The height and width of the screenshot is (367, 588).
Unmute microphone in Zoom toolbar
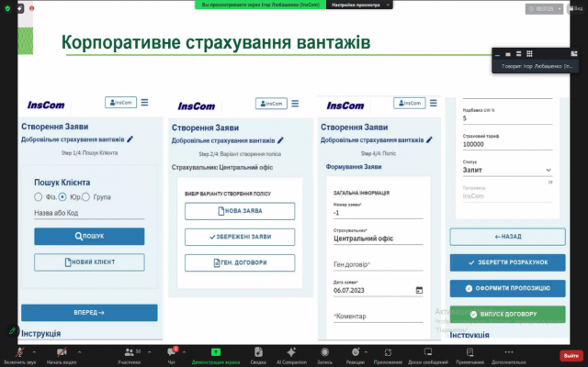pyautogui.click(x=20, y=352)
